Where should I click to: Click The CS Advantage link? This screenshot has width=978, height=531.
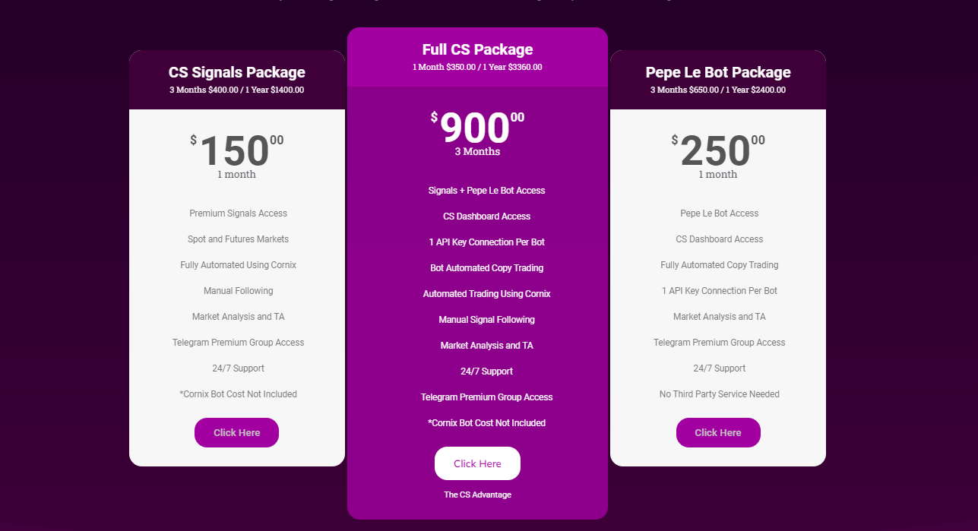tap(477, 495)
